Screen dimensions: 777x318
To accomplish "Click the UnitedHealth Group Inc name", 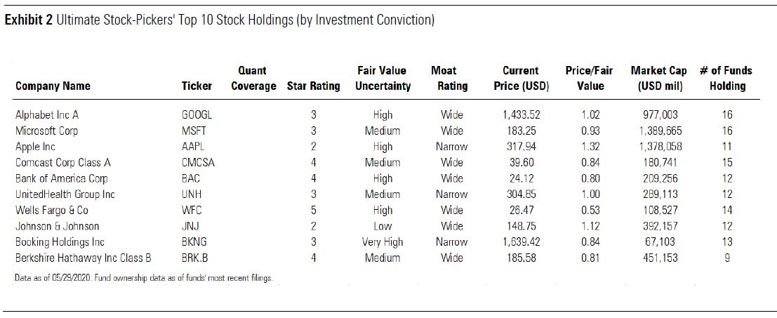I will [x=65, y=194].
